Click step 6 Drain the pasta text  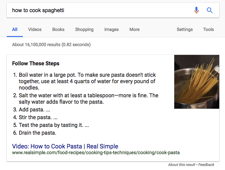coord(37,133)
